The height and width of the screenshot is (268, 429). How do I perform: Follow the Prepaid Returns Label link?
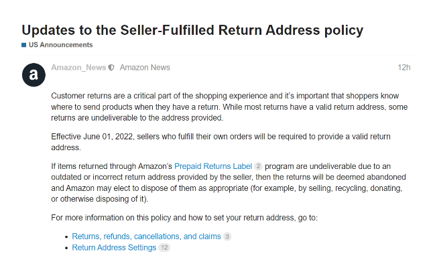click(213, 166)
